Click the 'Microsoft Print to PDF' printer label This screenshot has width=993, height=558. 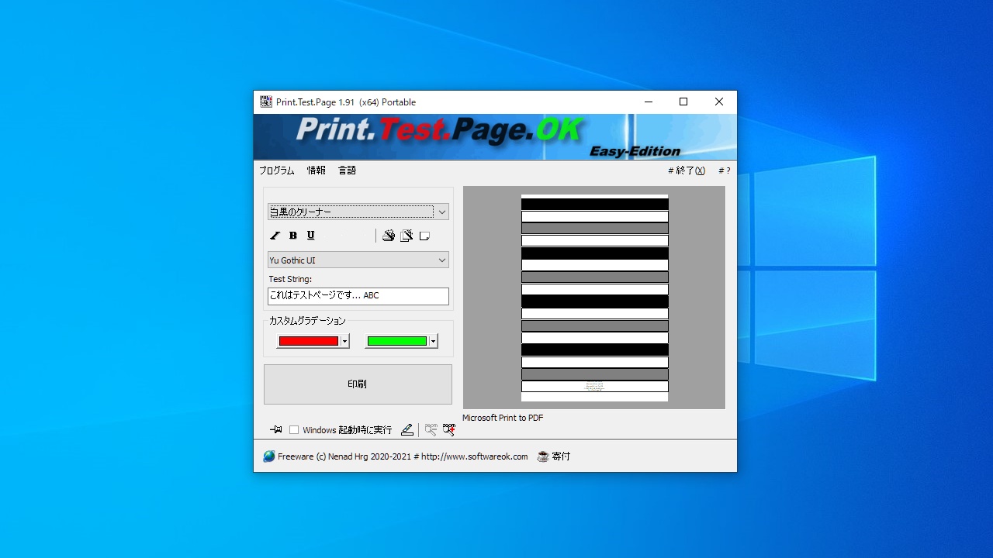click(503, 418)
